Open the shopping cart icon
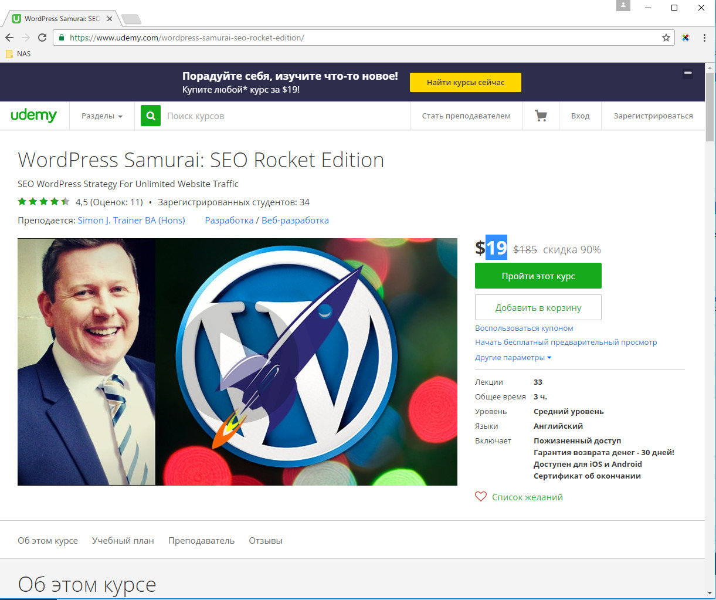This screenshot has height=600, width=716. [x=541, y=116]
